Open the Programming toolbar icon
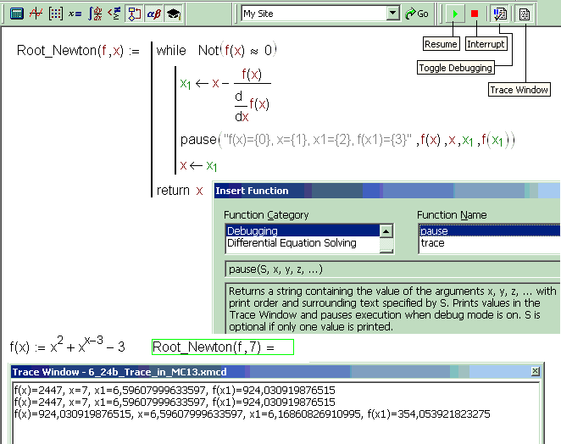561x444 pixels. tap(134, 14)
